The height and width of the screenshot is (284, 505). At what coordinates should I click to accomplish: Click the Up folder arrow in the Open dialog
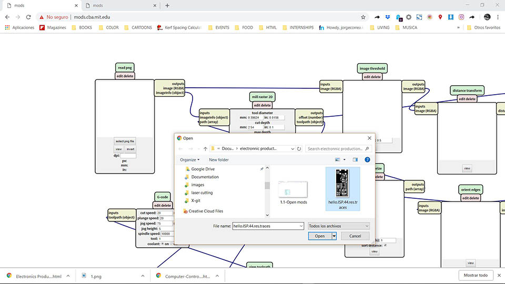tap(205, 149)
